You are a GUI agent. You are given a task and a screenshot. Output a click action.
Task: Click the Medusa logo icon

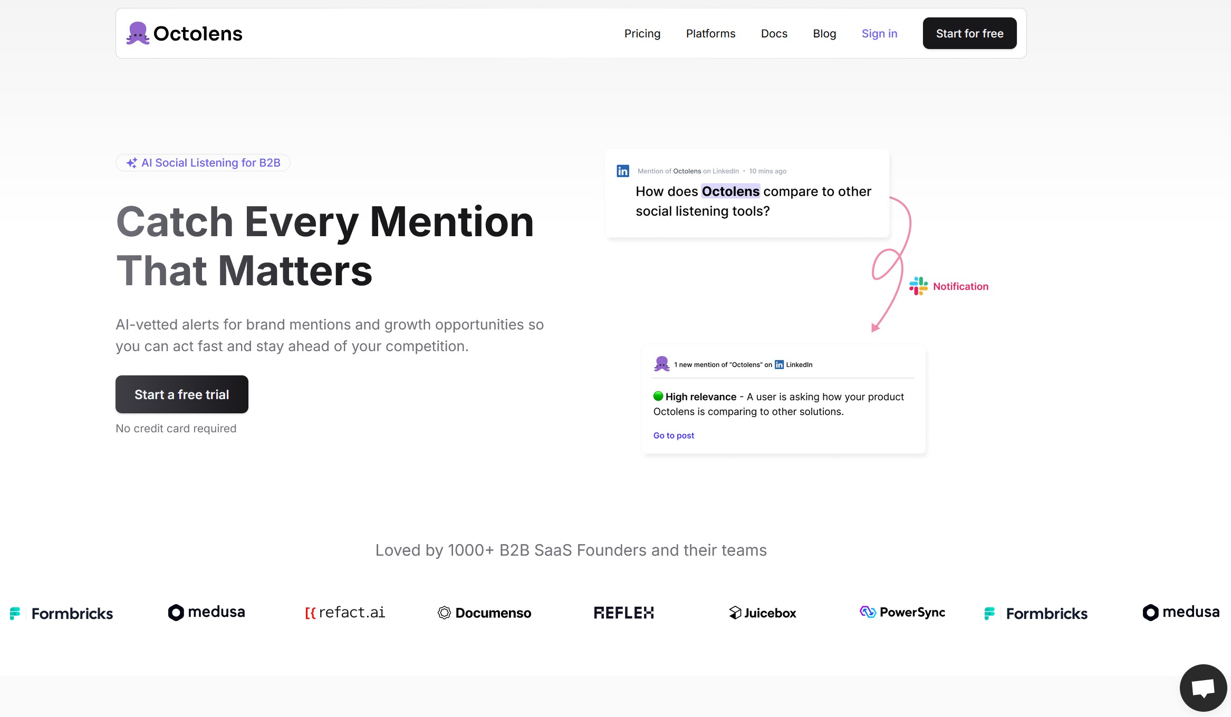pos(177,613)
